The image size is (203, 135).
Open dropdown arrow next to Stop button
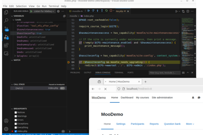(114, 11)
